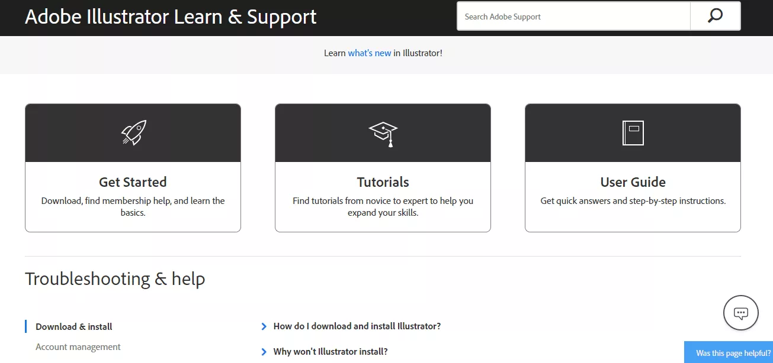Viewport: 773px width, 363px height.
Task: Open the User Guide card title
Action: (633, 182)
